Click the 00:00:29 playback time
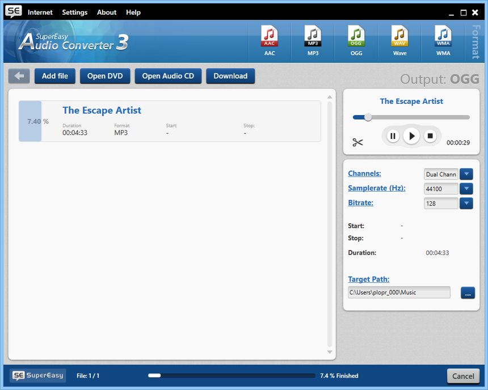 (x=458, y=143)
